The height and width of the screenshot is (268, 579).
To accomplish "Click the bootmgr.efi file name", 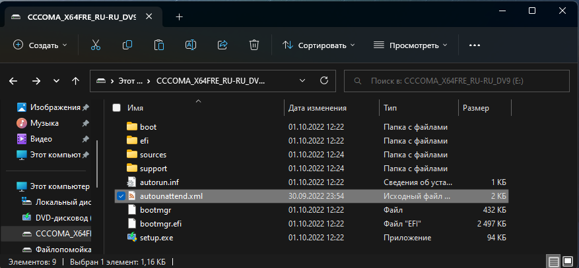I will [x=160, y=224].
